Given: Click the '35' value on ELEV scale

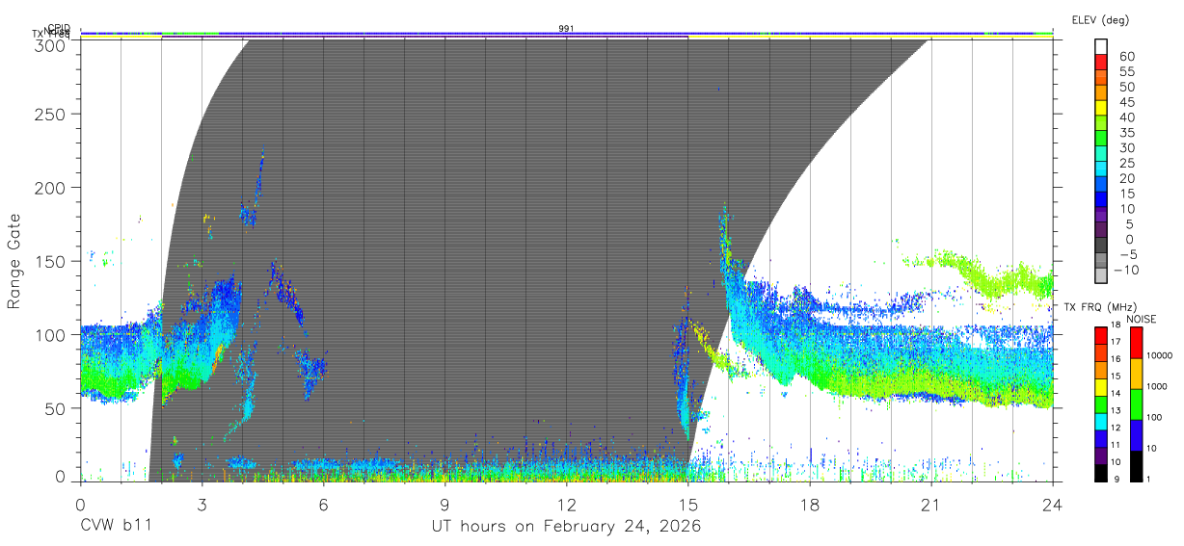Looking at the screenshot, I should pos(1127,133).
